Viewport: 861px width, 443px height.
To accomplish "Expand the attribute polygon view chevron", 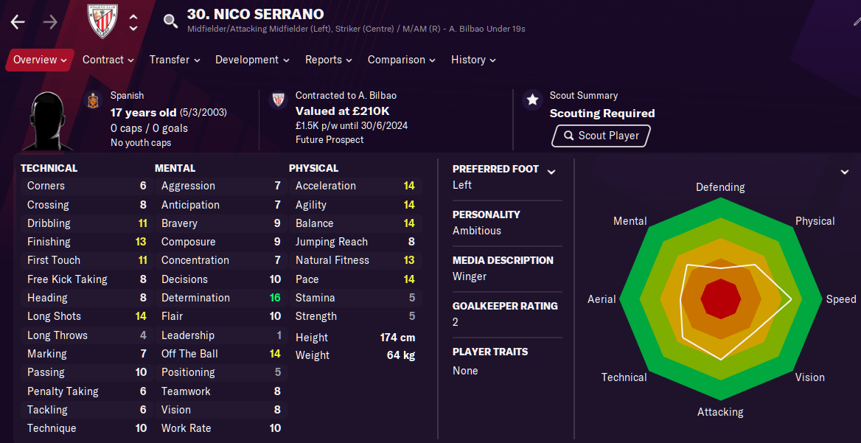I will 845,172.
